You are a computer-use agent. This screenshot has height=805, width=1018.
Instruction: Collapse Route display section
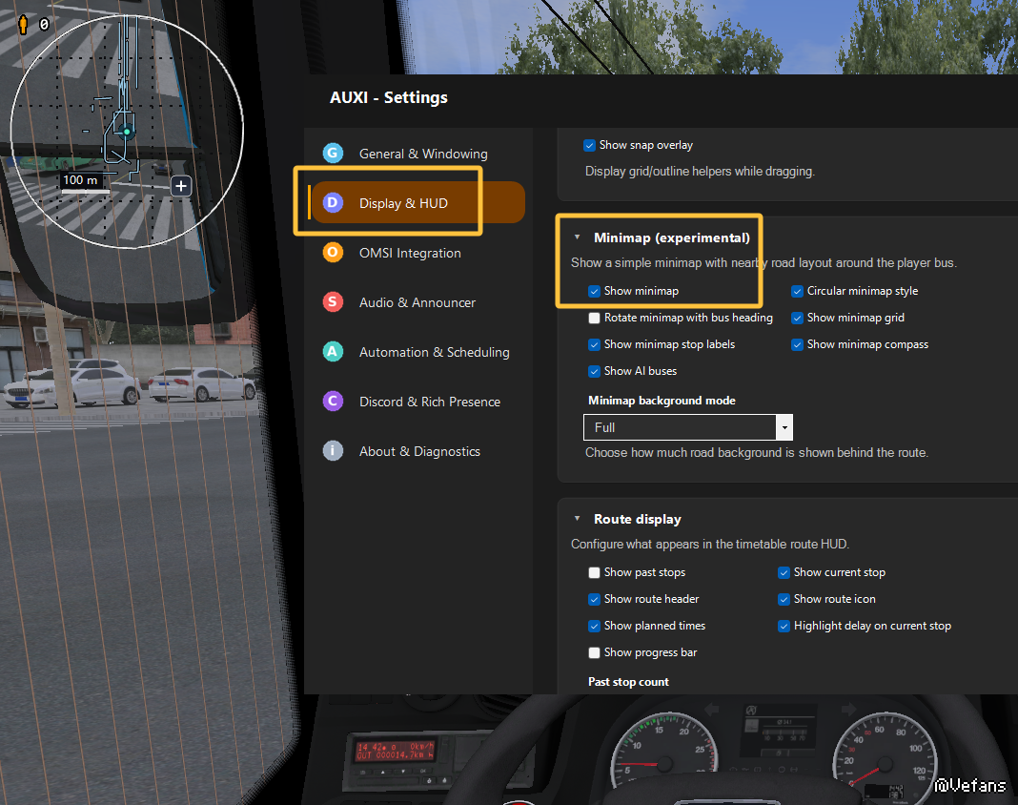(578, 519)
